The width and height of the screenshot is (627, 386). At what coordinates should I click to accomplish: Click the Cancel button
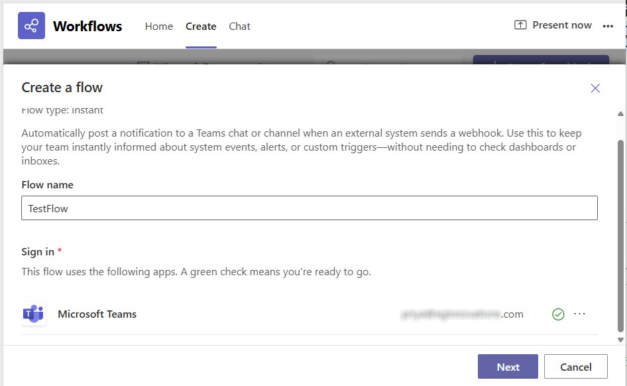click(x=575, y=367)
